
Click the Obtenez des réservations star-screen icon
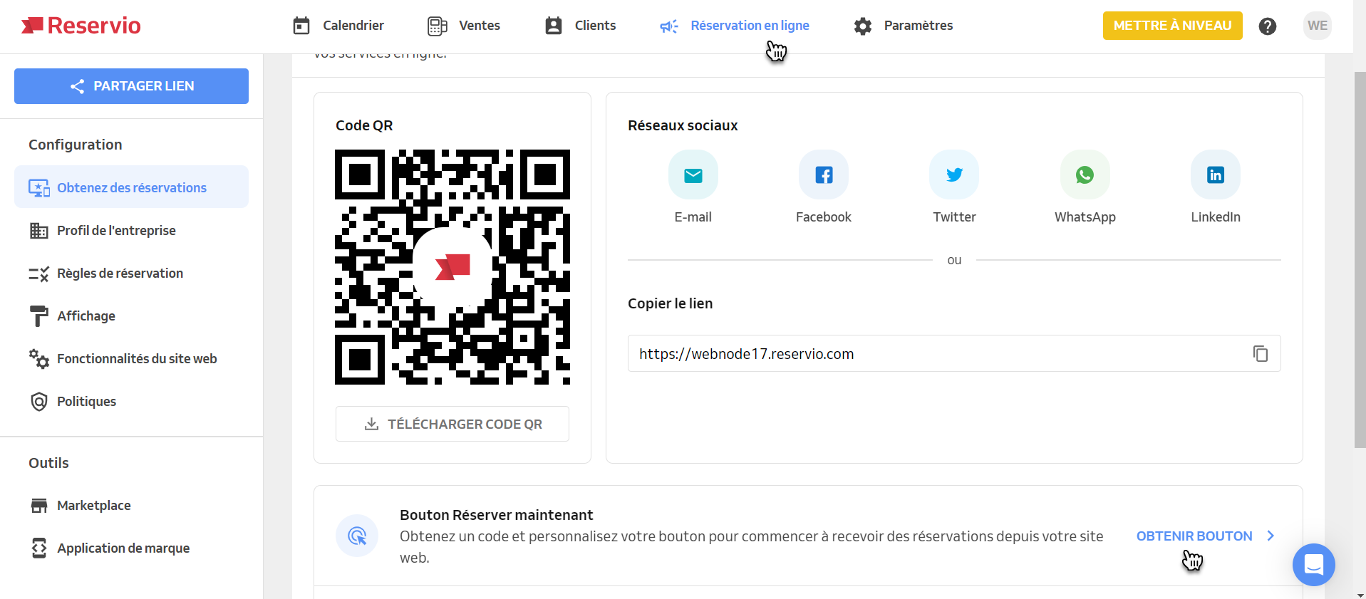(x=38, y=188)
